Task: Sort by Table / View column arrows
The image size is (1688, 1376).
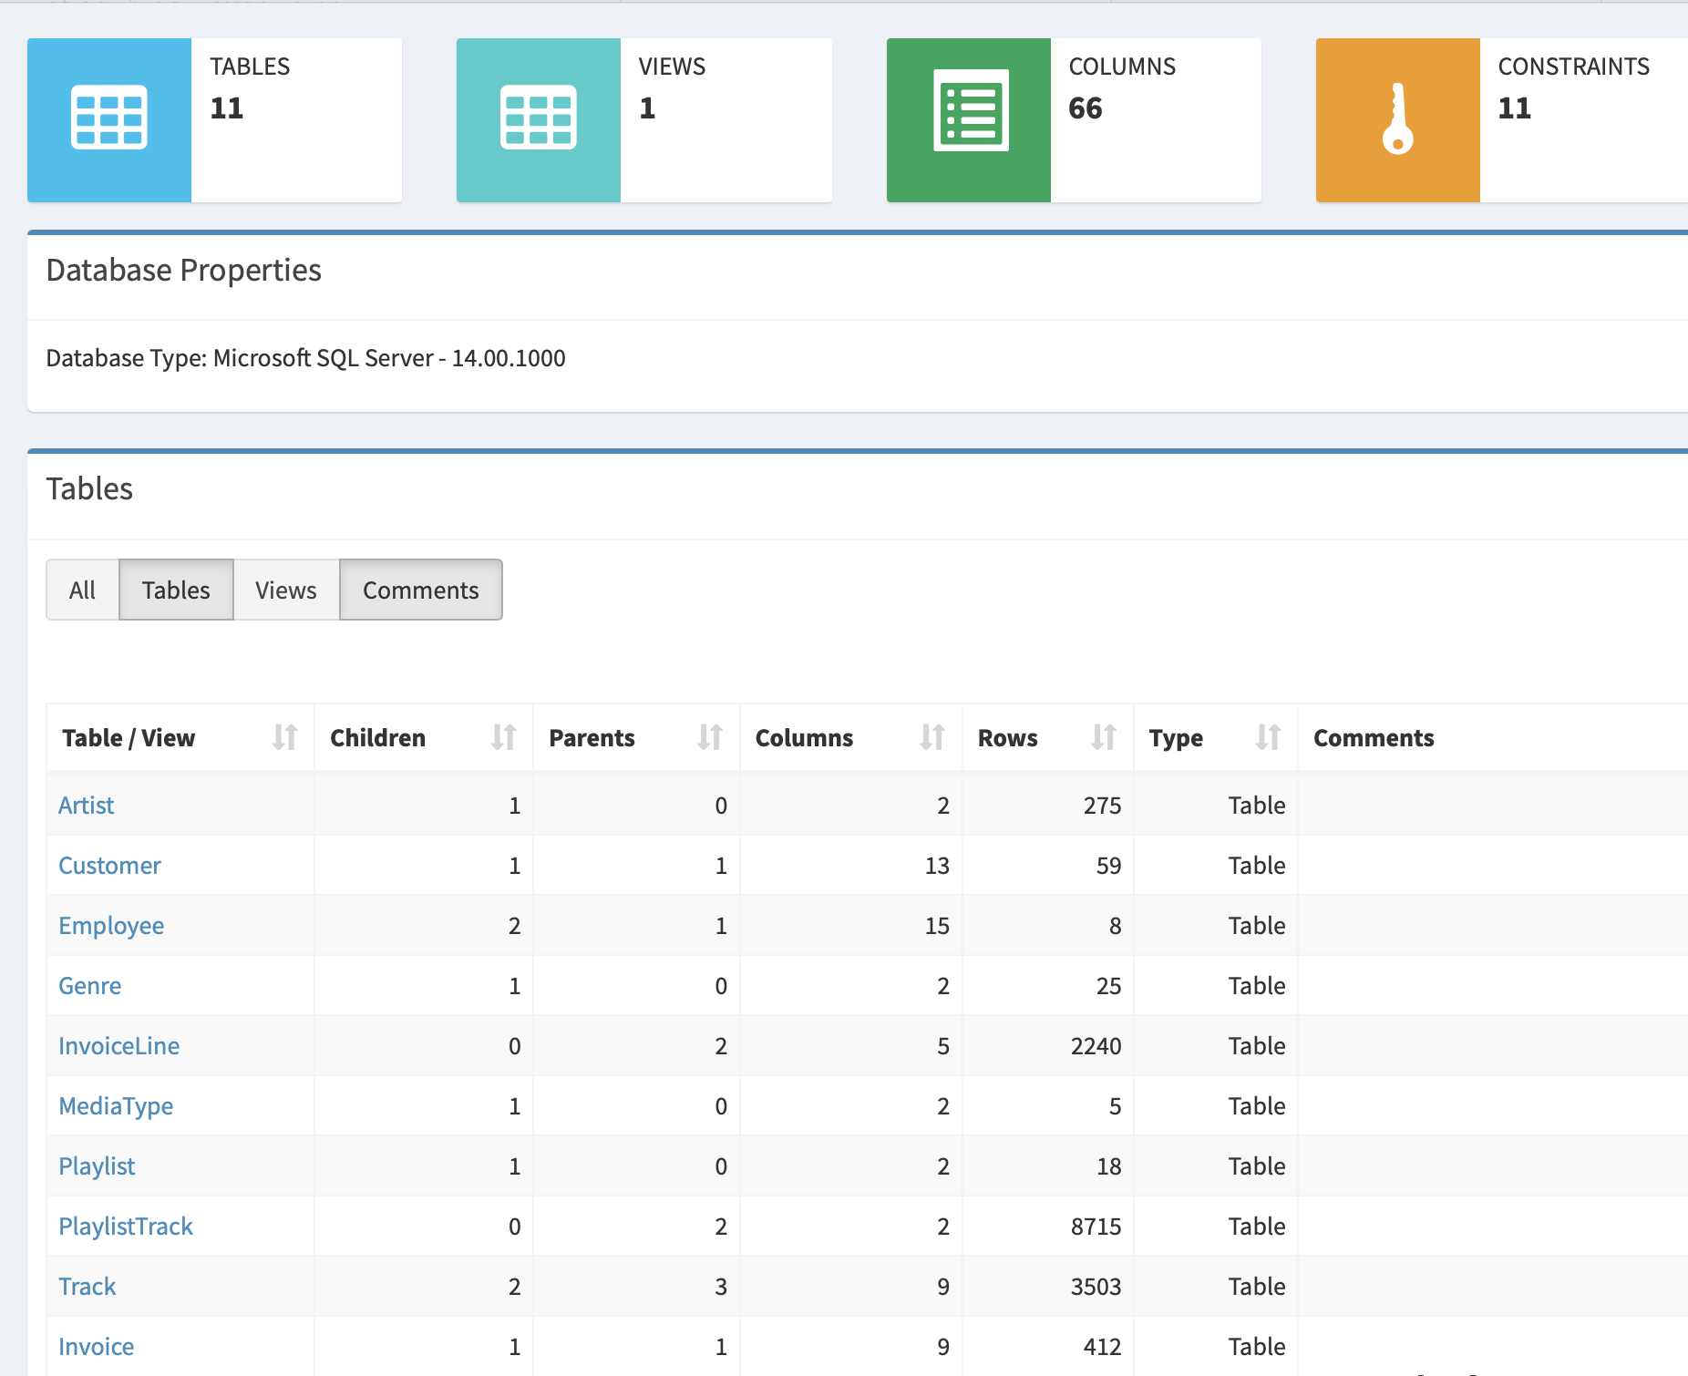Action: coord(285,737)
